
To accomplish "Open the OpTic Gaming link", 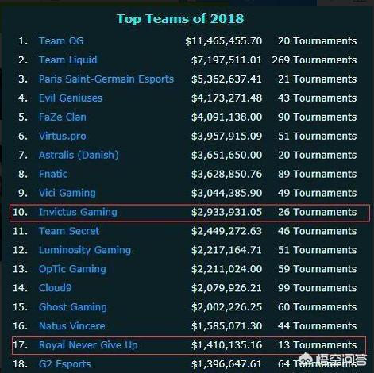I will tap(72, 269).
